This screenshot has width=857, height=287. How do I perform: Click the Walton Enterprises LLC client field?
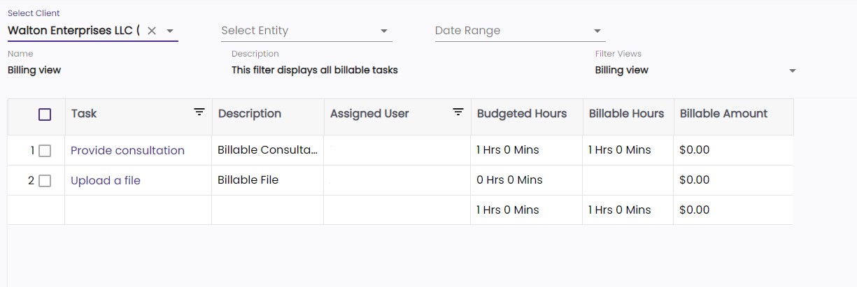(x=73, y=31)
